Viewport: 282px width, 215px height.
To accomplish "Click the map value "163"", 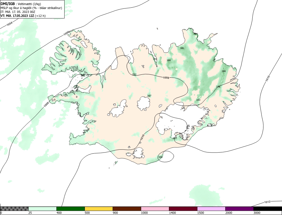I will click(x=198, y=100).
